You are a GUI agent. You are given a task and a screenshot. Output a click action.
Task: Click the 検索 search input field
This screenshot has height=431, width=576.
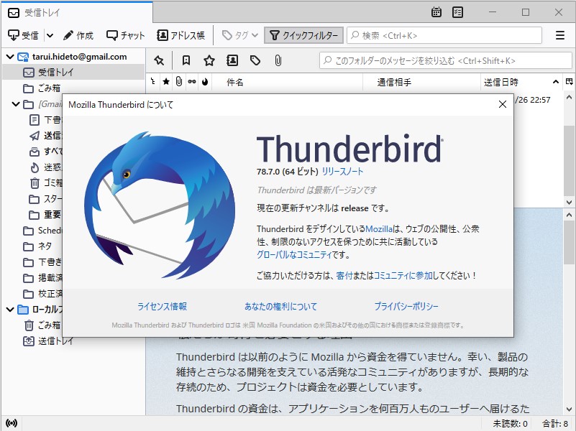point(442,34)
